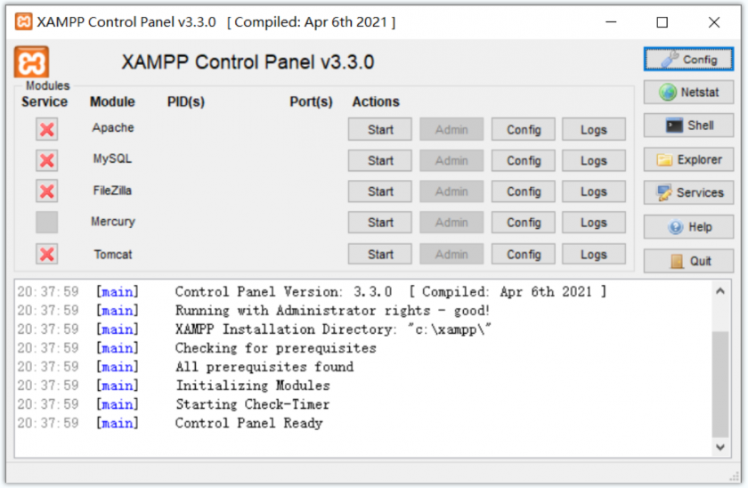The width and height of the screenshot is (748, 488).
Task: Click the Admin button for Tomcat
Action: coord(451,255)
